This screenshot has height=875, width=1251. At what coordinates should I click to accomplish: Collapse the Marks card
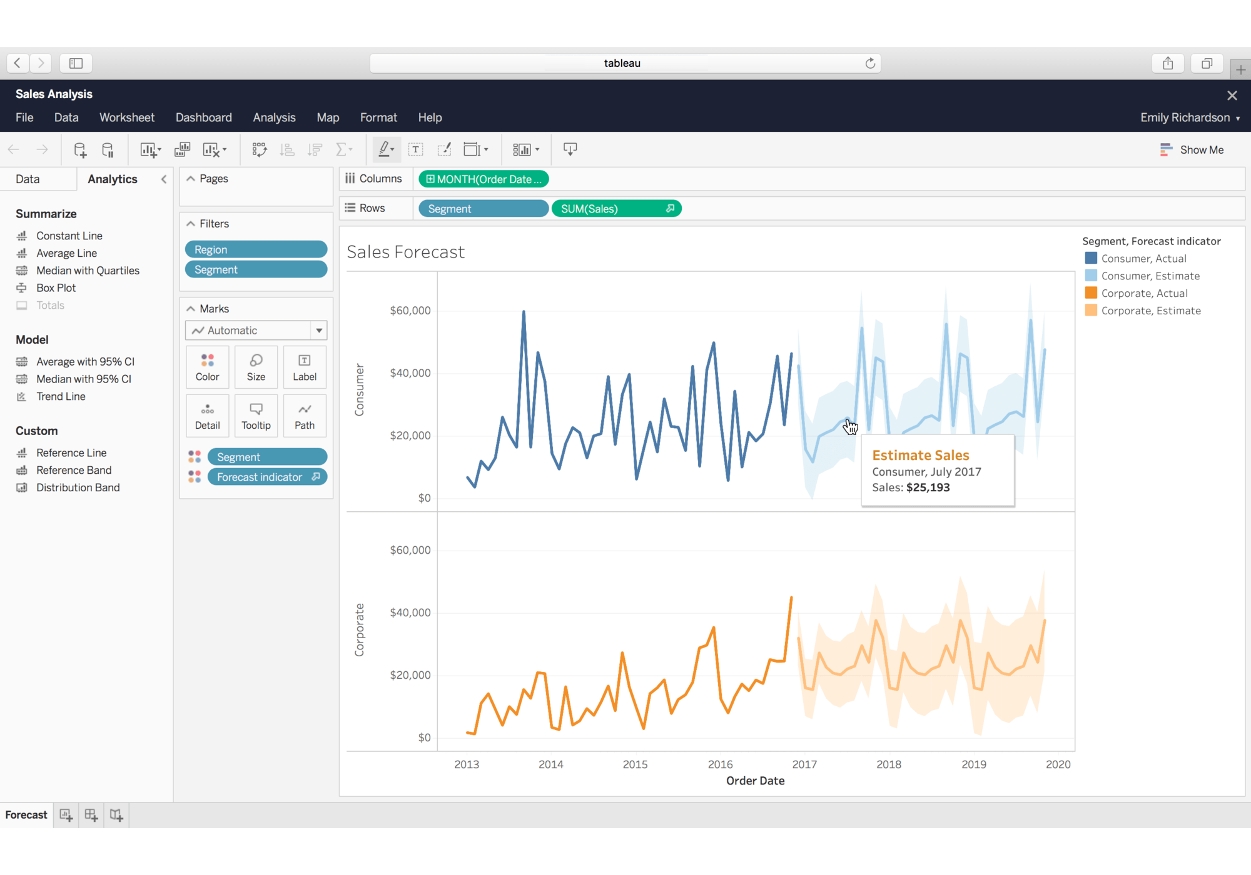tap(191, 309)
